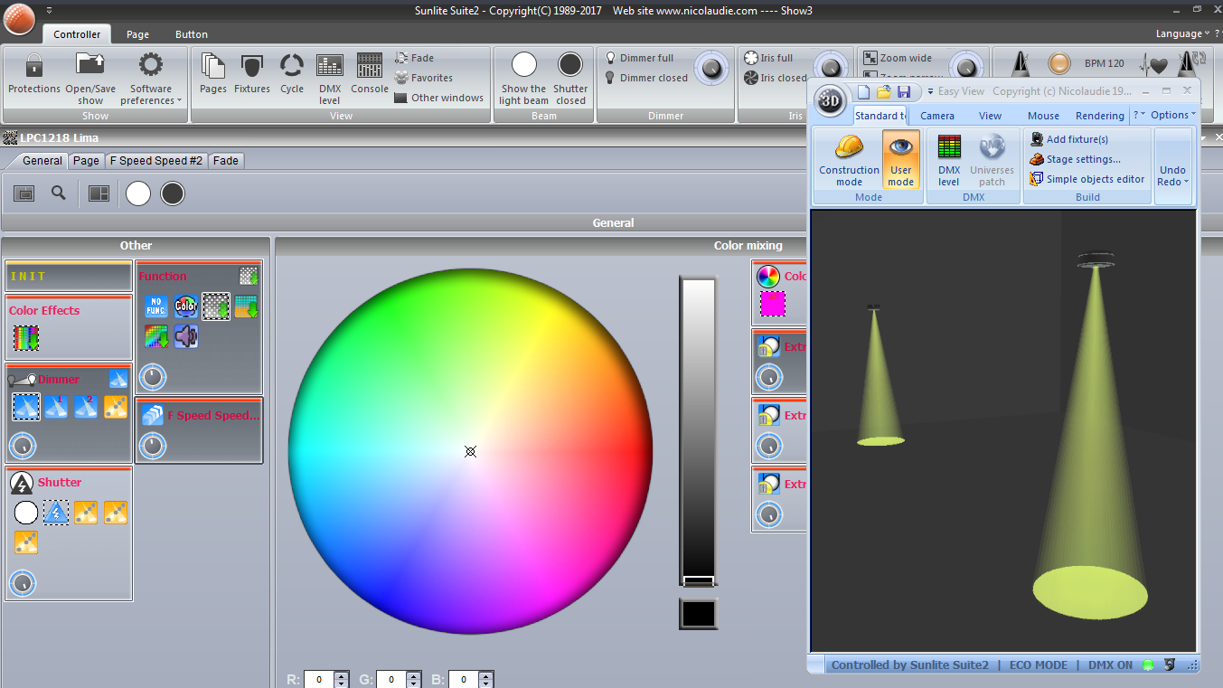Viewport: 1223px width, 688px height.
Task: Open the quick access toolbar dropdown arrow
Action: (x=48, y=10)
